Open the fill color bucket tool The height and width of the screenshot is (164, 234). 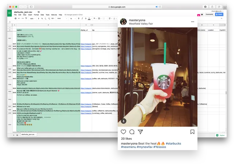[x=94, y=19]
